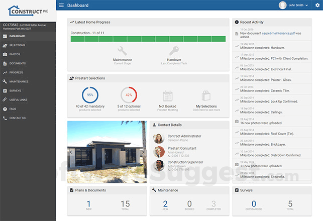Viewport: 323px width, 221px height.
Task: Click the new Plans & Documents count
Action: pyautogui.click(x=88, y=203)
